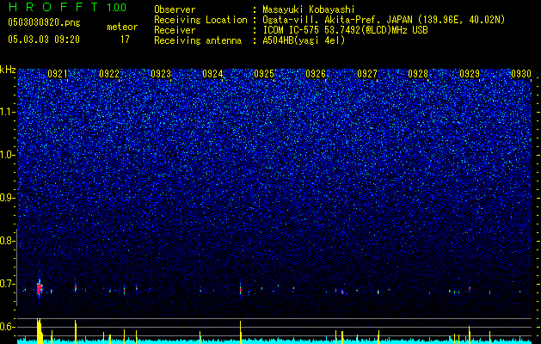Screen dimensions: 541x344
Task: Click the kHz axis unit label
Action: point(8,70)
